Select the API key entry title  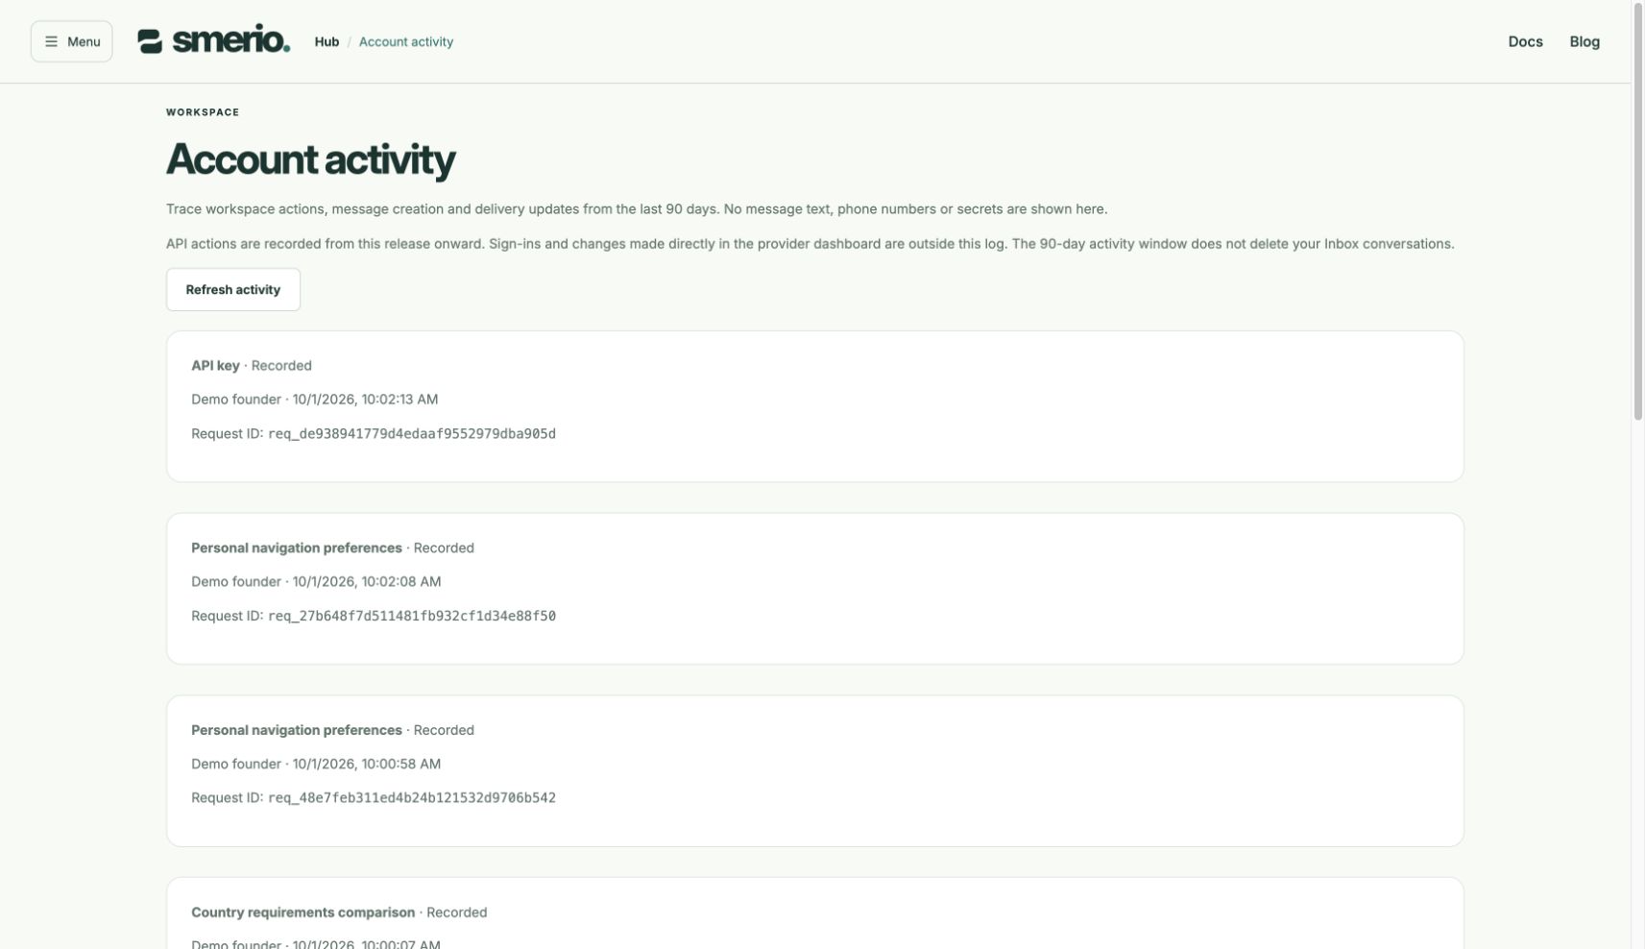[x=215, y=365]
